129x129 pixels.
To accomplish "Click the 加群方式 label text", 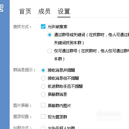I will (x=22, y=127).
